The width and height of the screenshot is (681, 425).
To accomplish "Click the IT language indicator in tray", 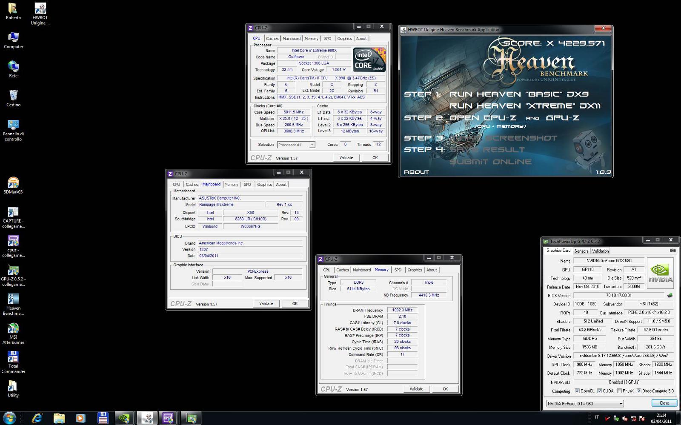I will (597, 417).
